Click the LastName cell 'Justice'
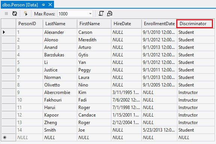The width and height of the screenshot is (216, 144). point(60,70)
